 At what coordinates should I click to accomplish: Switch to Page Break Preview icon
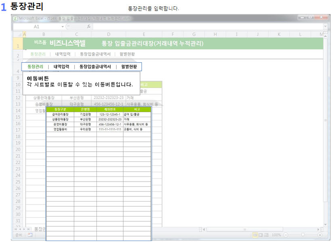(266, 235)
